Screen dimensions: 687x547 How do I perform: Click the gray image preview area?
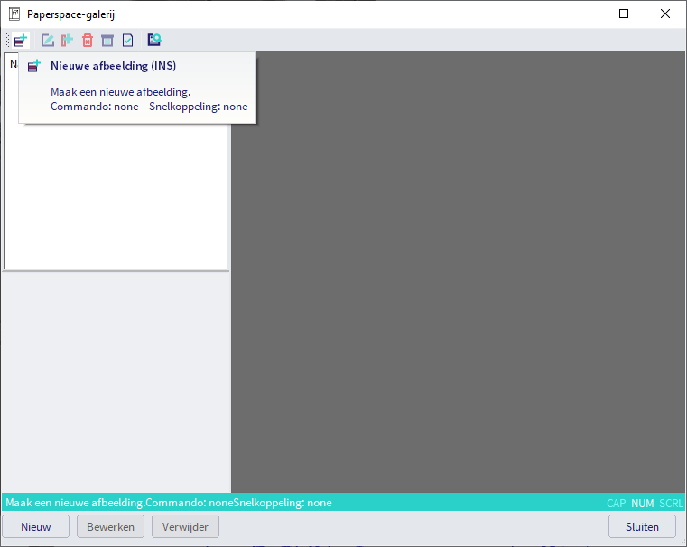coord(459,272)
